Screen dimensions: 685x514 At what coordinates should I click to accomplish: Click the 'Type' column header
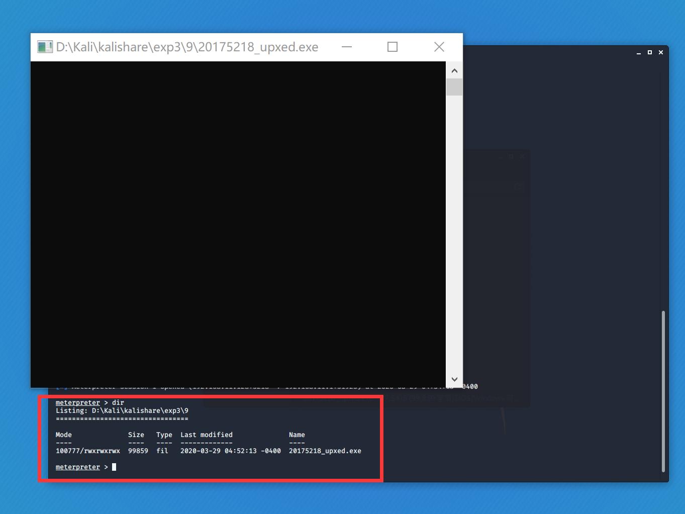pos(164,435)
